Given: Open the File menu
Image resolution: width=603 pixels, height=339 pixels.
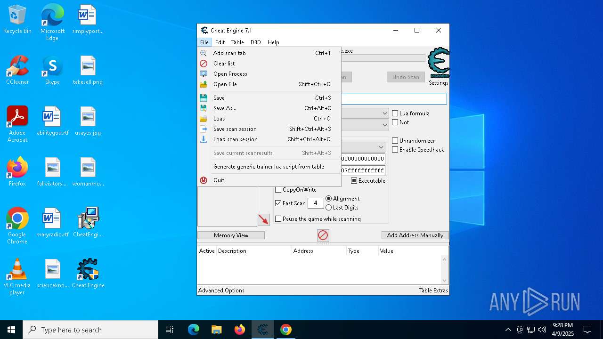Looking at the screenshot, I should pyautogui.click(x=204, y=42).
